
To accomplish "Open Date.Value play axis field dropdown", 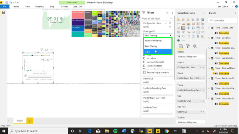I will (201, 112).
